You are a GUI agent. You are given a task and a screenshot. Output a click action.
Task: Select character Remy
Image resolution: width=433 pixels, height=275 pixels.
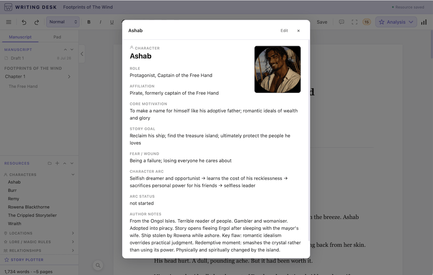13,198
